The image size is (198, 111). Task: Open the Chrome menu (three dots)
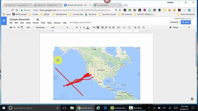point(194,10)
